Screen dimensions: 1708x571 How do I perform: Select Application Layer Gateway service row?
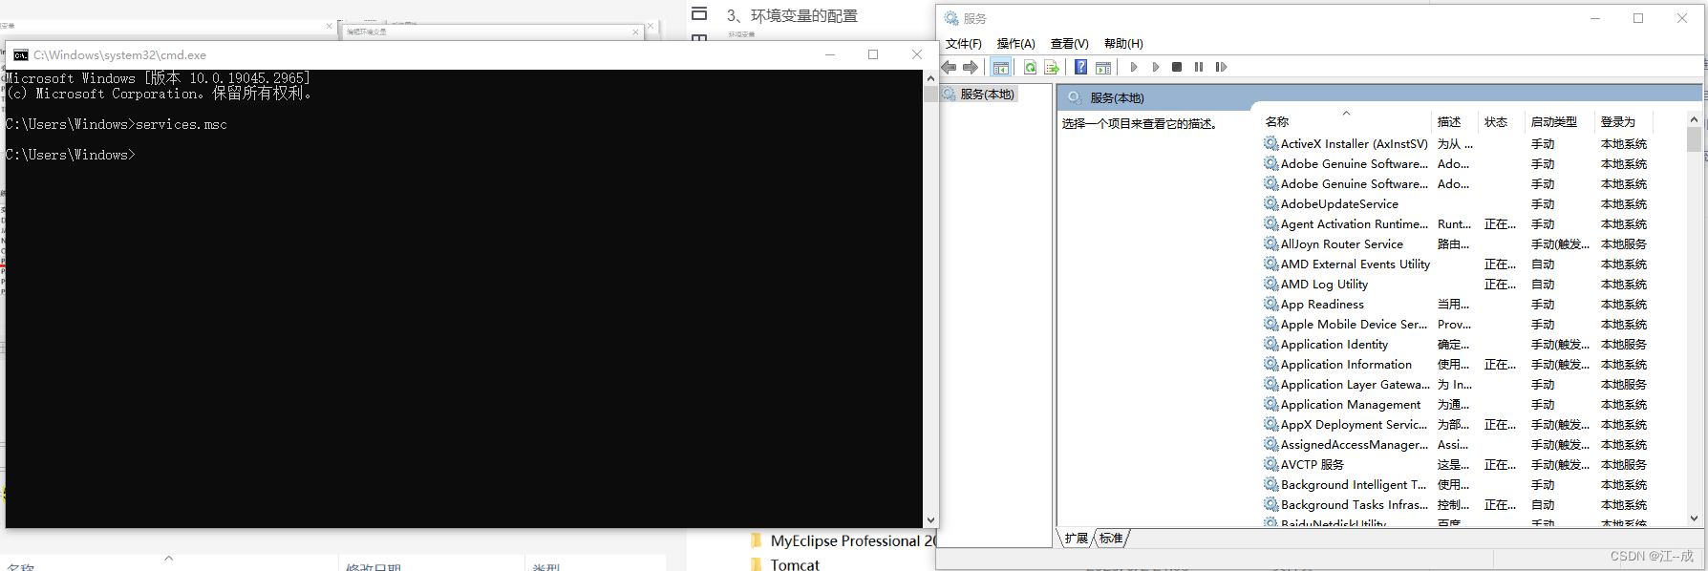point(1456,384)
